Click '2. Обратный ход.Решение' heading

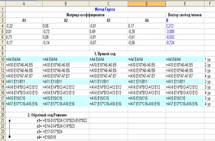pyautogui.click(x=47, y=115)
